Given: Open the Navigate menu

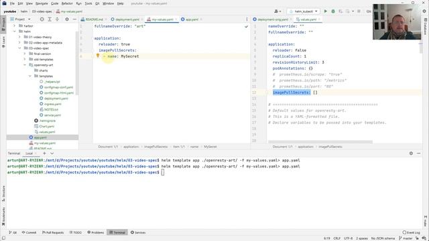Looking at the screenshot, I should tap(42, 3).
